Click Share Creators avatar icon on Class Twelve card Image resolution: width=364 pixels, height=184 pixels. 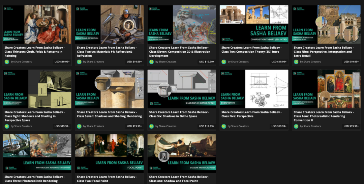click(x=79, y=62)
